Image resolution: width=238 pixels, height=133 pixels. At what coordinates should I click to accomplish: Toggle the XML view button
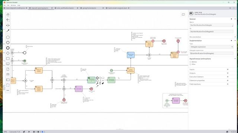5,132
